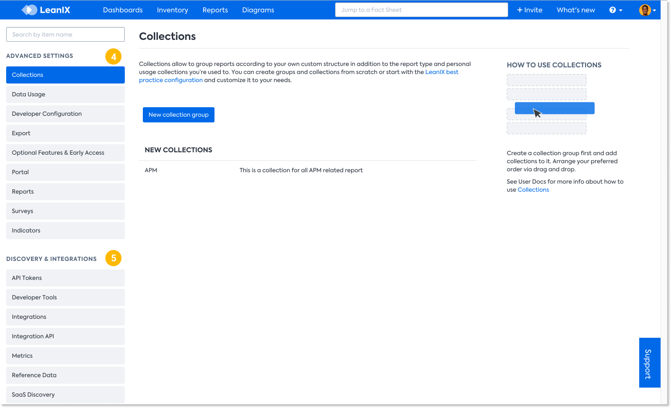Image resolution: width=671 pixels, height=408 pixels.
Task: Focus the Search by item name box
Action: pos(65,35)
